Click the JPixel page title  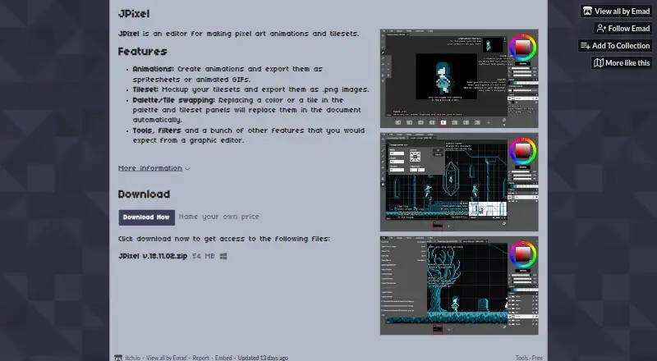[134, 14]
